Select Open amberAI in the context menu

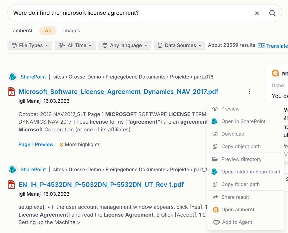coord(246,210)
